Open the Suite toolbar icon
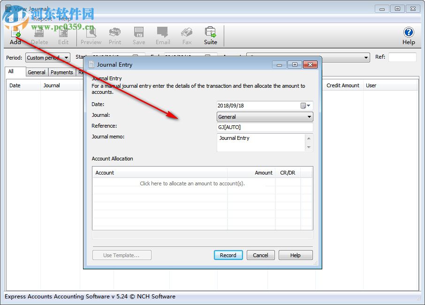Viewport: 425px width, 305px height. pos(210,35)
